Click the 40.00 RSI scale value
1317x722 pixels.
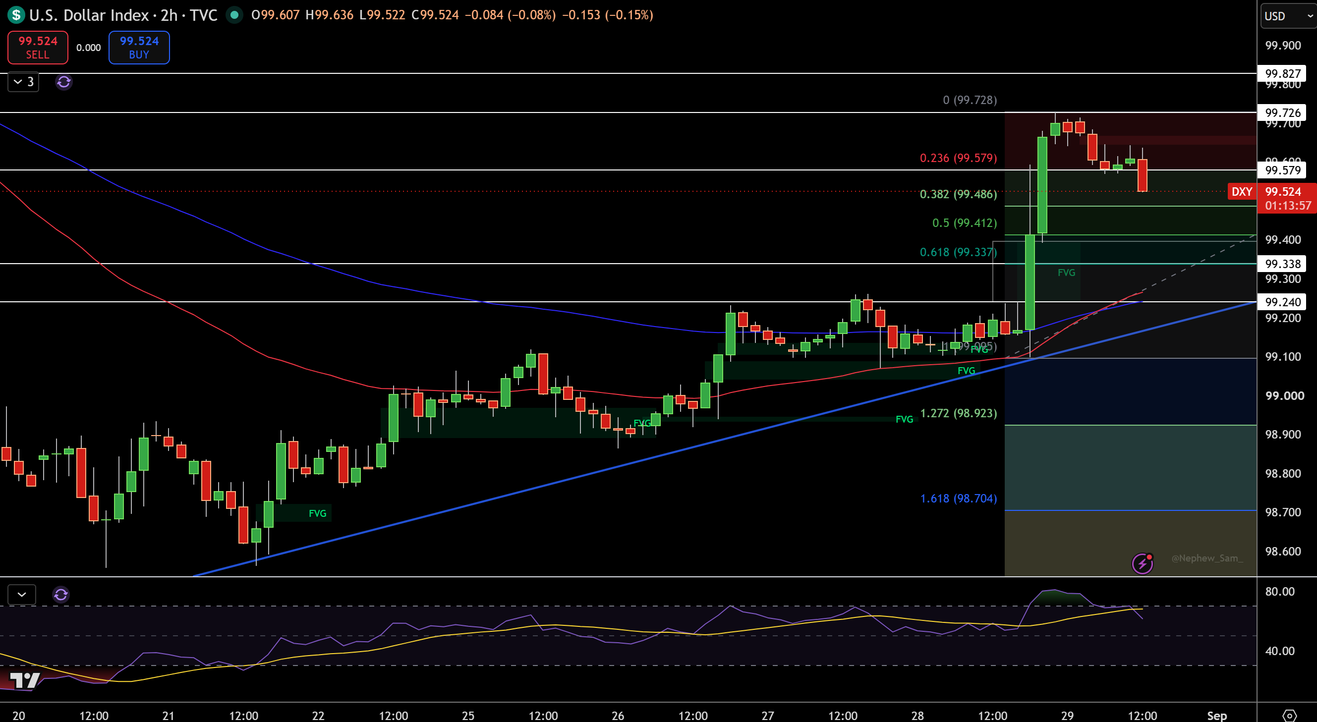(1280, 651)
